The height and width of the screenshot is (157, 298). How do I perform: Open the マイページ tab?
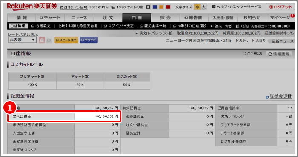point(280,18)
